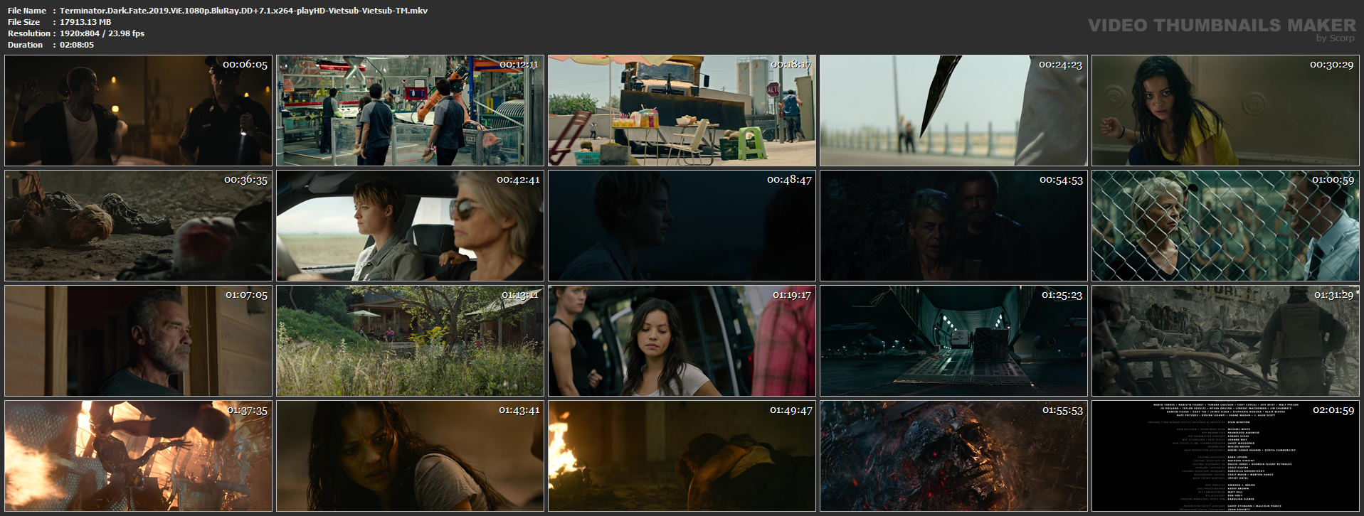Open the cabin thumbnail at 01:13:11
The width and height of the screenshot is (1364, 516).
[x=411, y=341]
